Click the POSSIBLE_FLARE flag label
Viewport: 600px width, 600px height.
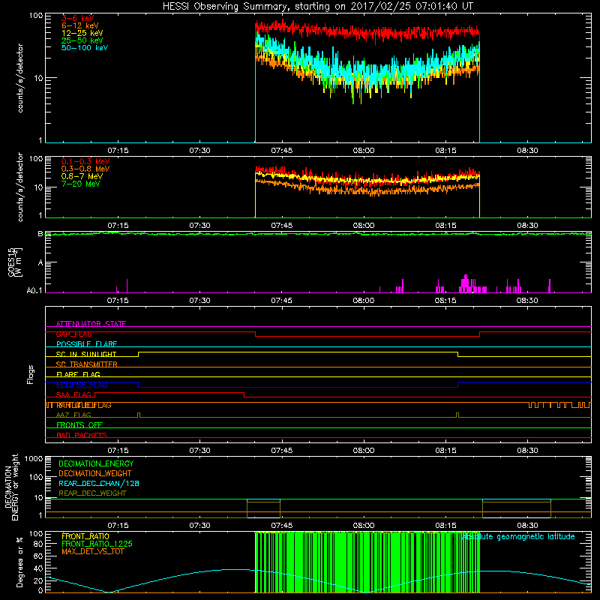86,344
